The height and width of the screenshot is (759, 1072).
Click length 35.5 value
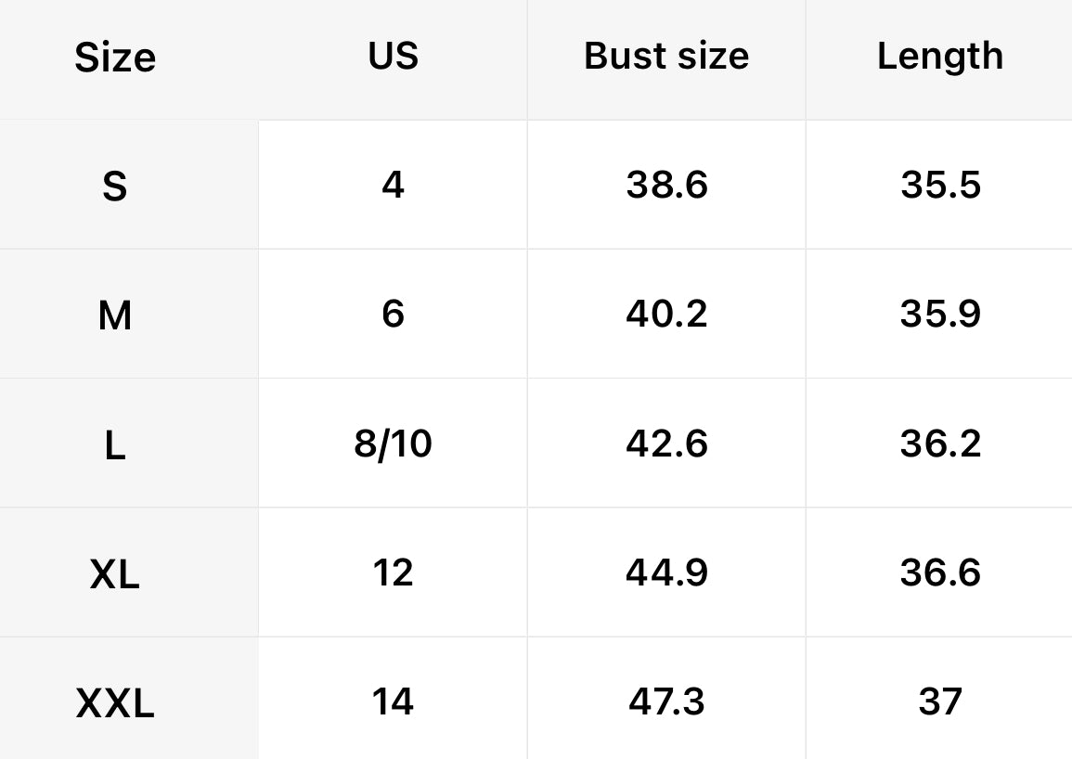click(939, 185)
